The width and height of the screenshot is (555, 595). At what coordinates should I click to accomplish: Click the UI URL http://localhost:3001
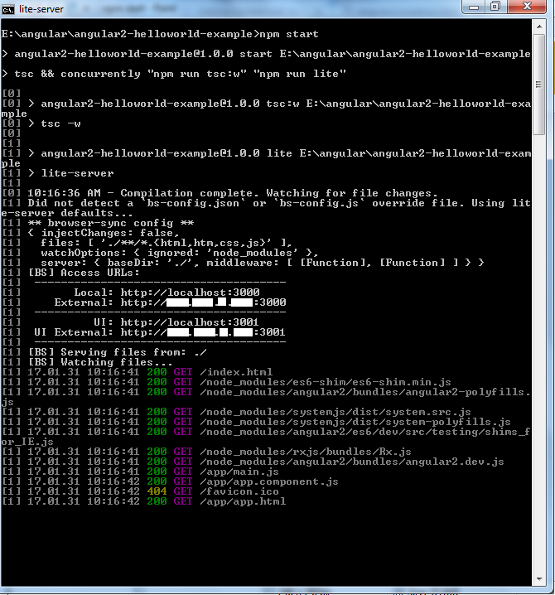click(190, 322)
